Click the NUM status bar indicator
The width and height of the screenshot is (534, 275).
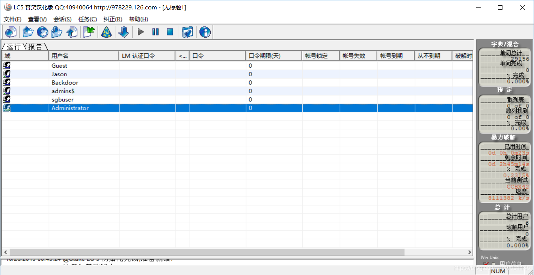click(x=498, y=271)
